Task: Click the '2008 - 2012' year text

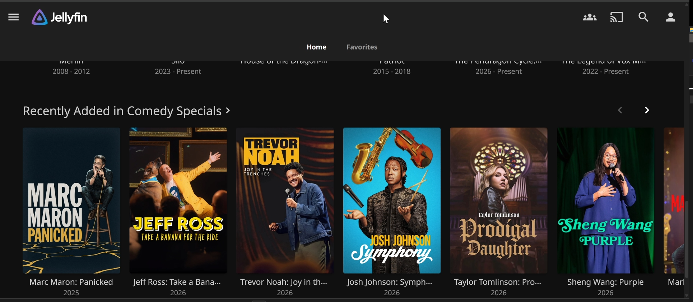Action: 71,72
